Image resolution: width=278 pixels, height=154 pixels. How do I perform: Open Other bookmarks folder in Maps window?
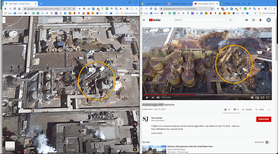click(129, 13)
